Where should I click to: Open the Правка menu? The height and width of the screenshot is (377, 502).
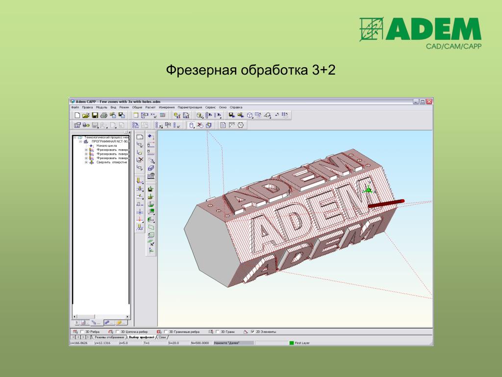pos(87,108)
